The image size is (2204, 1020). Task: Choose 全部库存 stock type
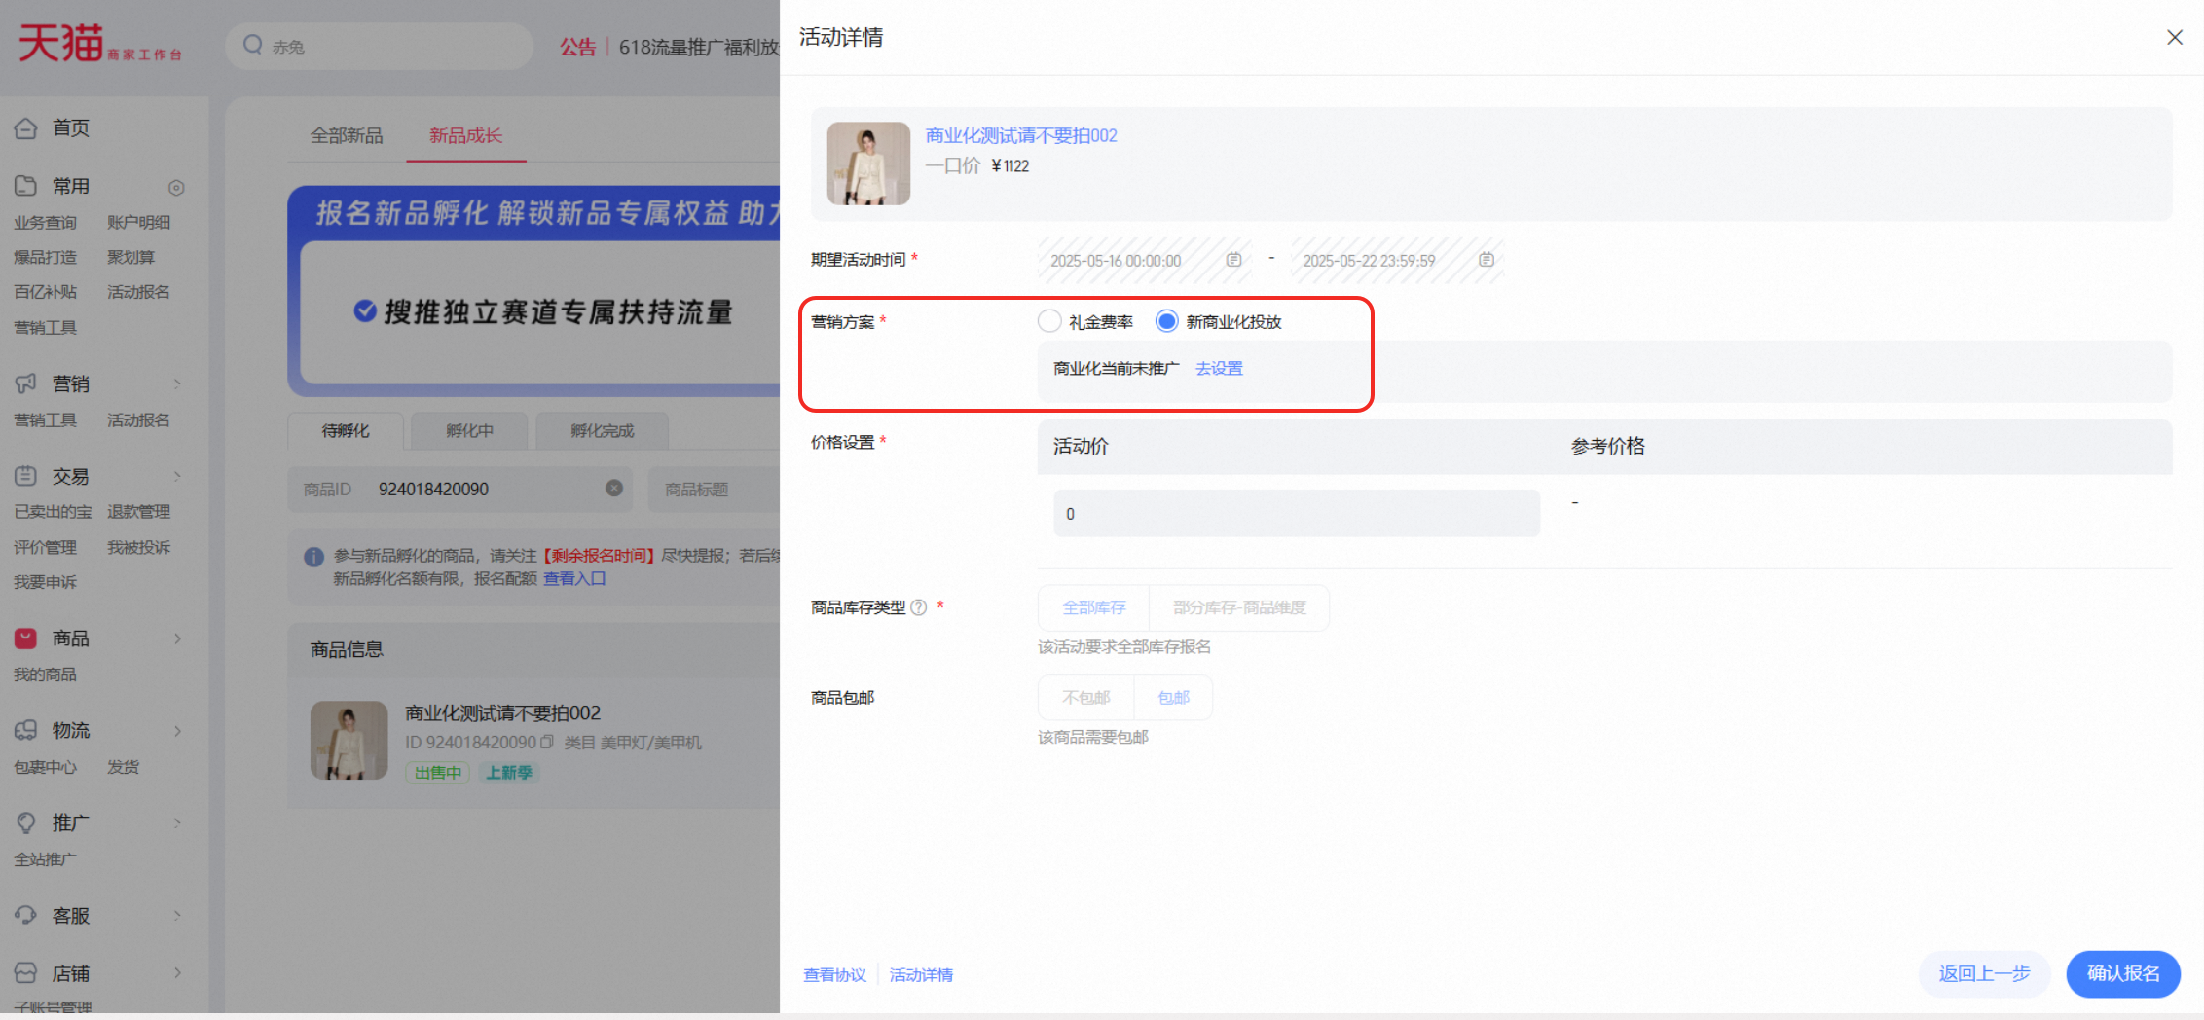[1094, 607]
